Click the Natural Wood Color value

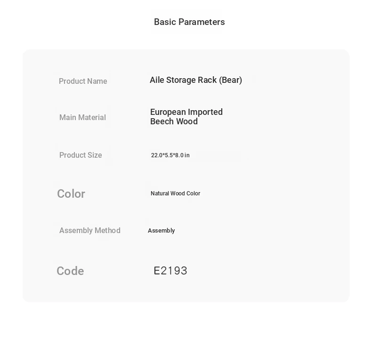tap(175, 194)
